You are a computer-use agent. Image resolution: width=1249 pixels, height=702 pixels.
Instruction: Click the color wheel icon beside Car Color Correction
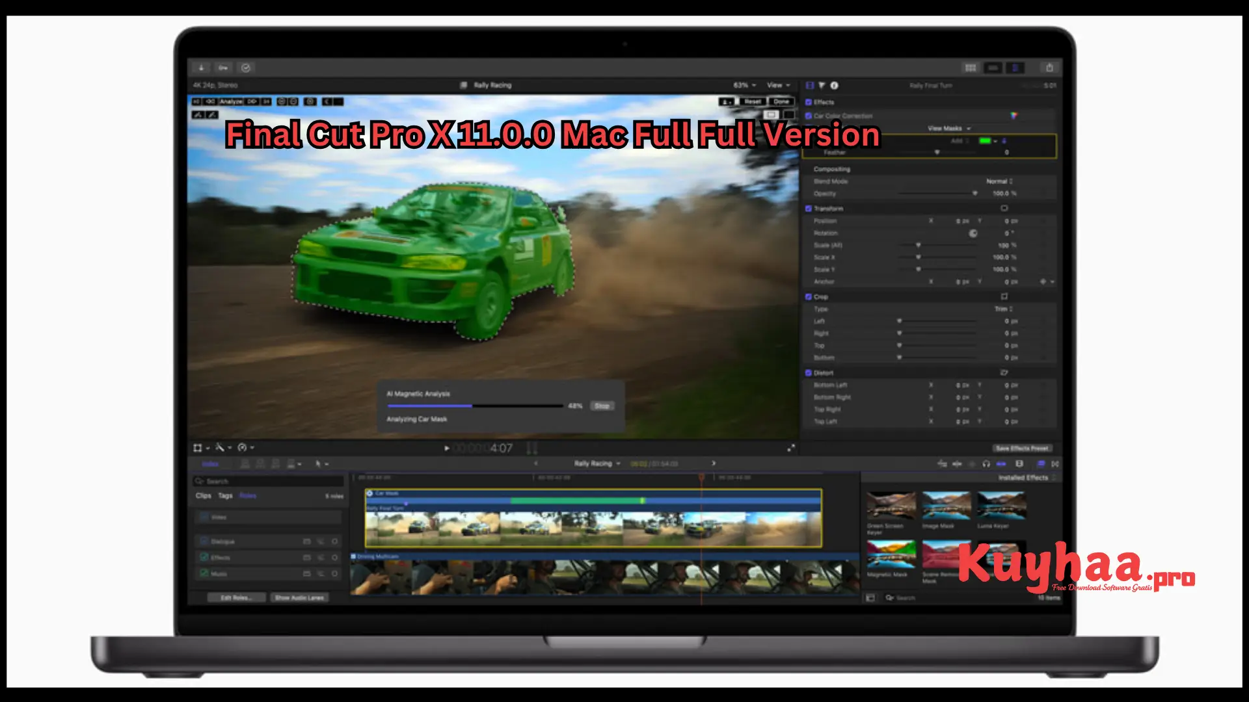[1014, 116]
